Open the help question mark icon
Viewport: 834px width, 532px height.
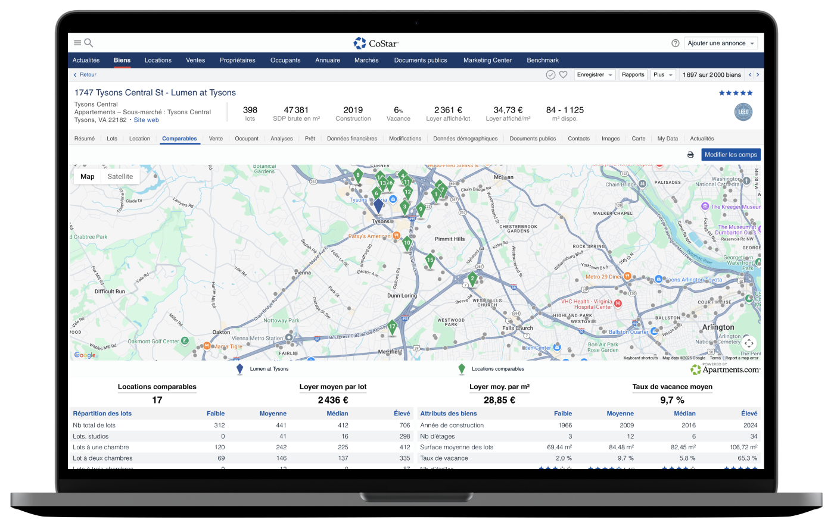click(675, 43)
